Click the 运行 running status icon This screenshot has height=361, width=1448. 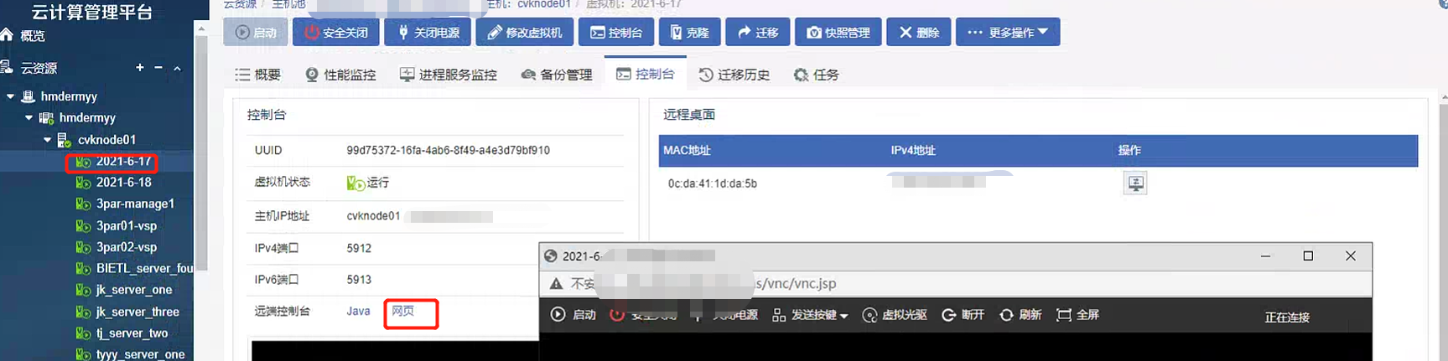point(356,183)
